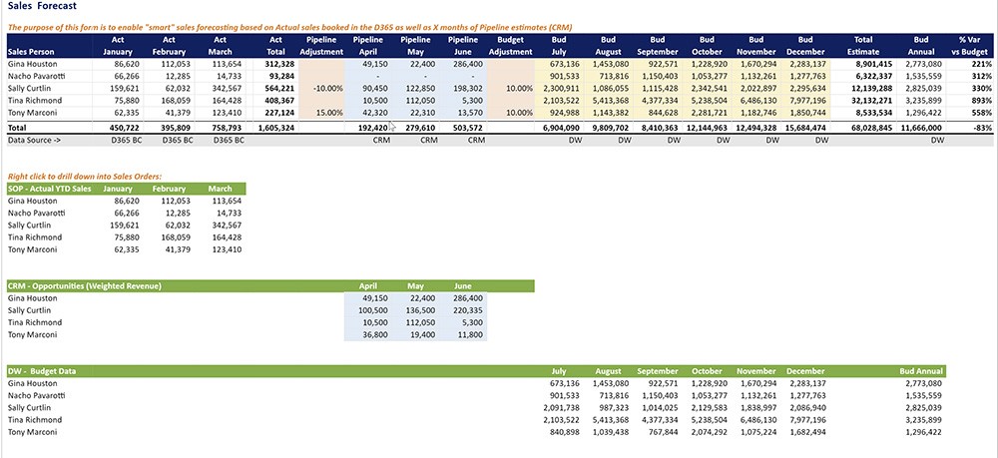Image resolution: width=998 pixels, height=458 pixels.
Task: Click the Sales Person column header
Action: 33,49
